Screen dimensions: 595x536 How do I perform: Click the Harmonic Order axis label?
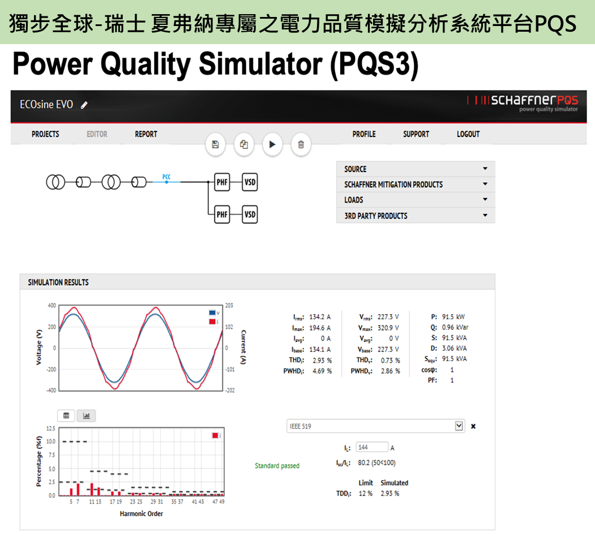141,513
